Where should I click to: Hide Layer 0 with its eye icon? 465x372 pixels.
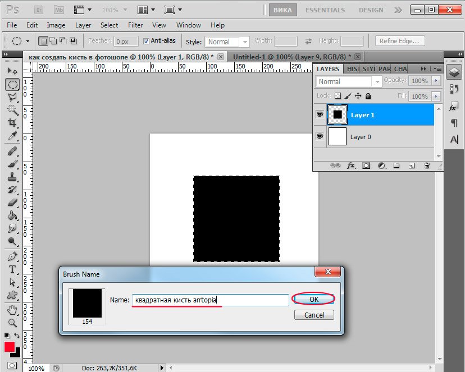coord(320,136)
